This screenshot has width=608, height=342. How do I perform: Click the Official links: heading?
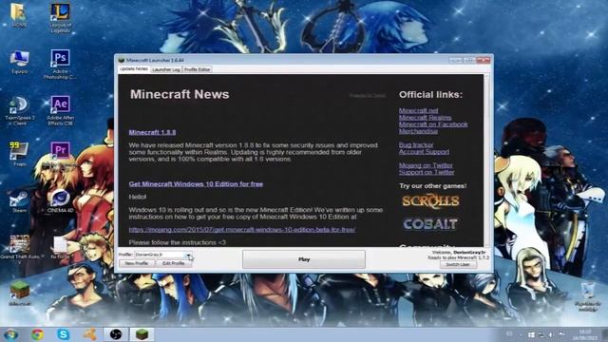point(430,95)
